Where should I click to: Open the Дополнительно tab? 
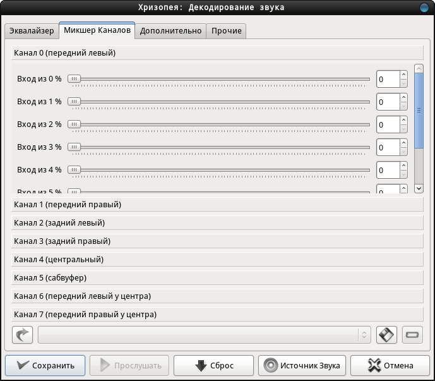170,31
